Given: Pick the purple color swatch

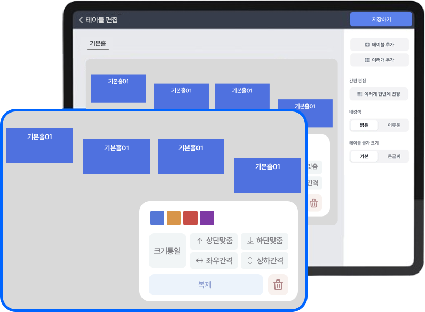Looking at the screenshot, I should click(x=207, y=218).
